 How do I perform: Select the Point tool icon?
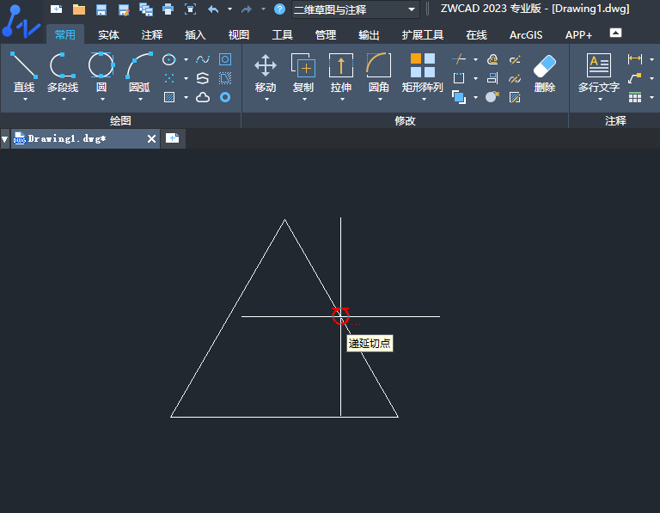tap(169, 79)
